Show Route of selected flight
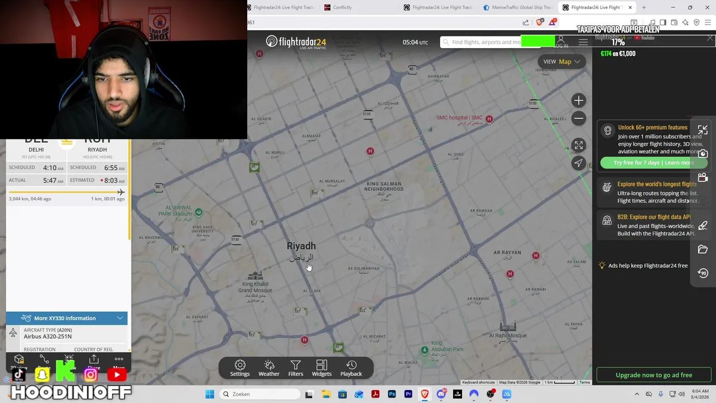The width and height of the screenshot is (716, 403). pos(44,362)
